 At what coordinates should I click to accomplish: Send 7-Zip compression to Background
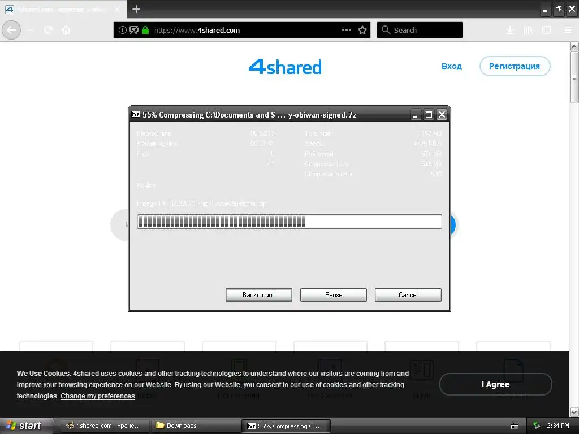(259, 295)
